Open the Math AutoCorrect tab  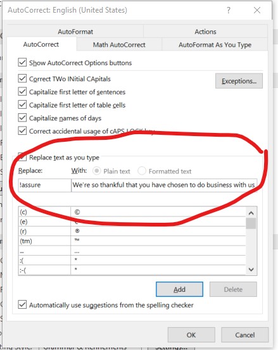click(x=119, y=45)
